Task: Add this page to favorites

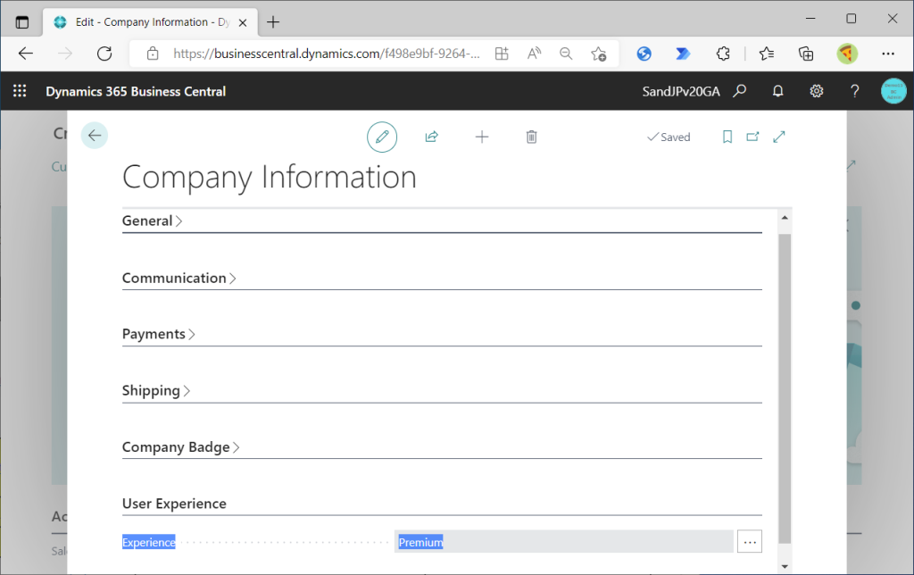Action: [x=598, y=54]
